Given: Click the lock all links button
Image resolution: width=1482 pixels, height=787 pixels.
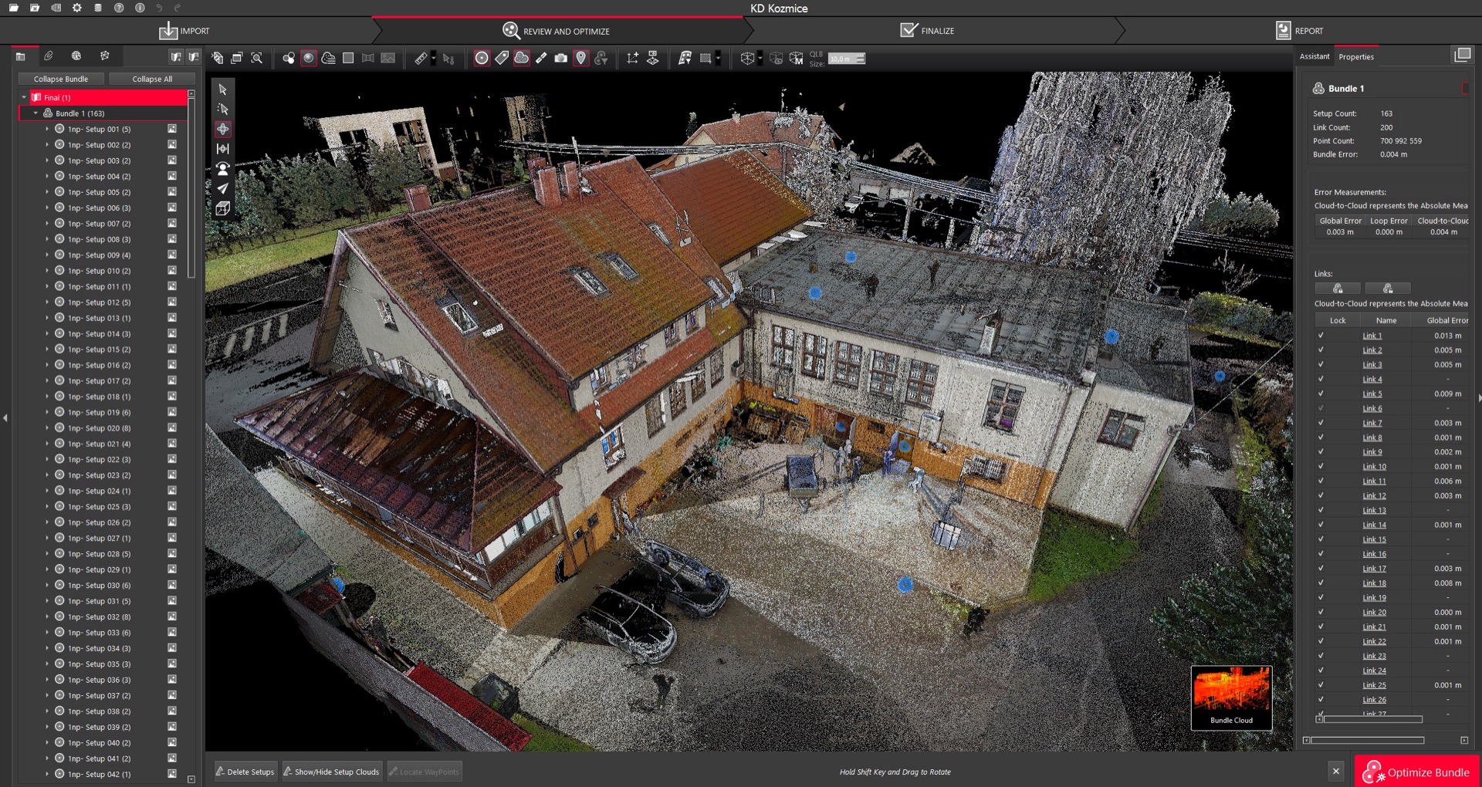Looking at the screenshot, I should [1338, 289].
